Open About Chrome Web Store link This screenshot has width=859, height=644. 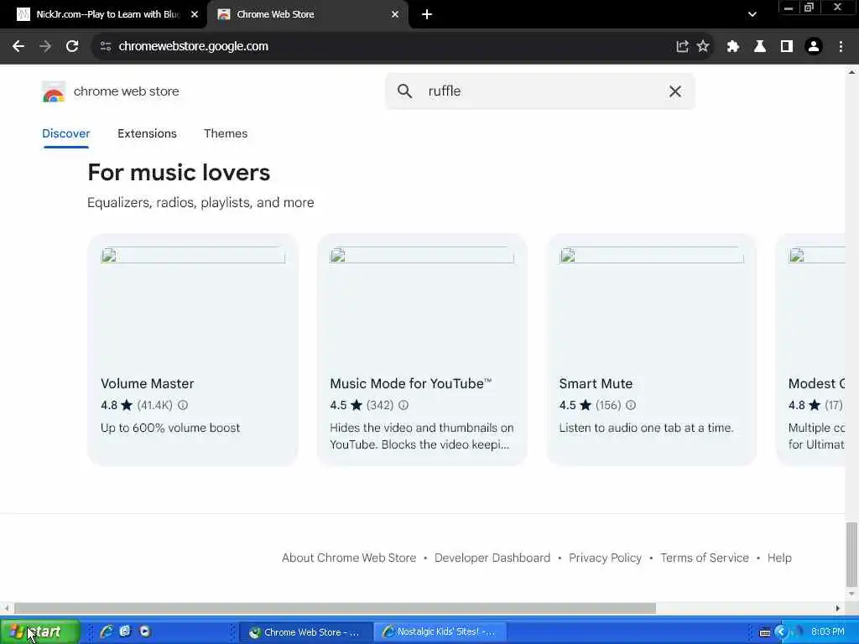pyautogui.click(x=349, y=558)
